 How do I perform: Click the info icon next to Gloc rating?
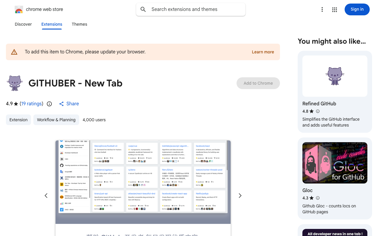(318, 198)
